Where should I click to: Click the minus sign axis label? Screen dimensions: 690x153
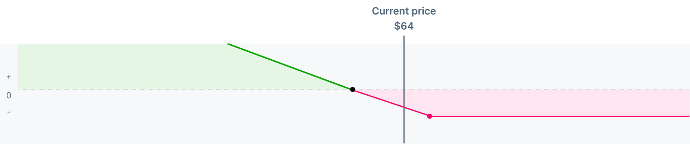point(9,112)
